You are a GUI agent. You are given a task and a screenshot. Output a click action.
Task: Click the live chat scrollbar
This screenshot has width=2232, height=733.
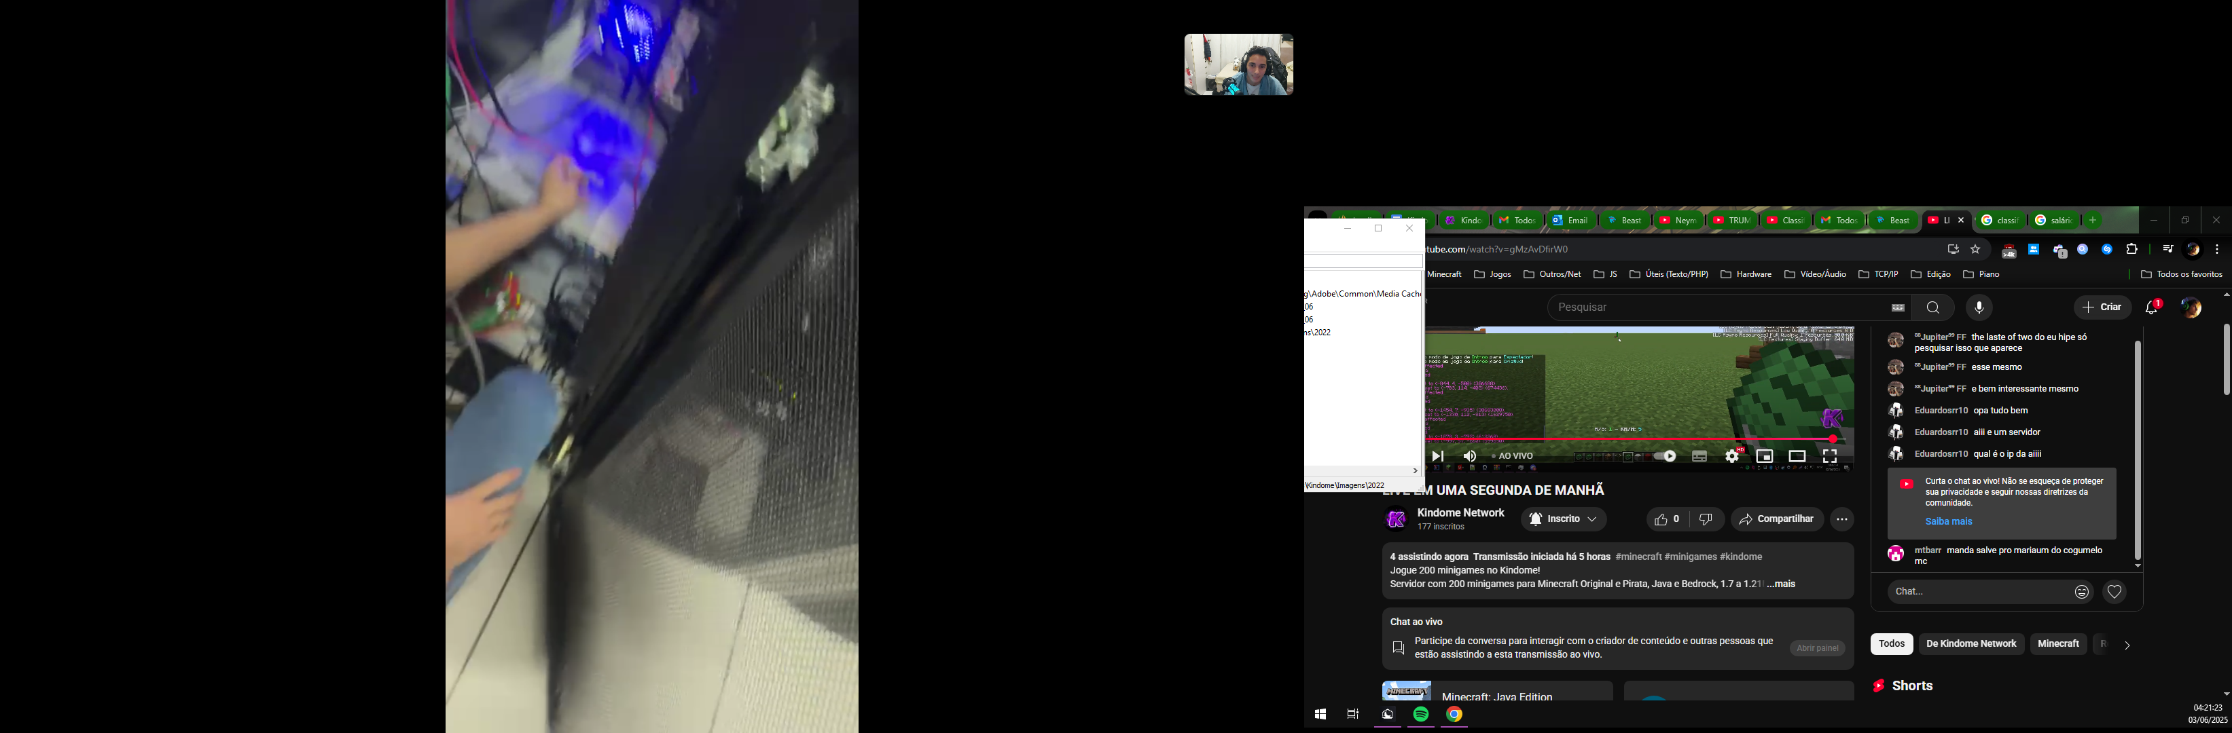(x=2138, y=450)
